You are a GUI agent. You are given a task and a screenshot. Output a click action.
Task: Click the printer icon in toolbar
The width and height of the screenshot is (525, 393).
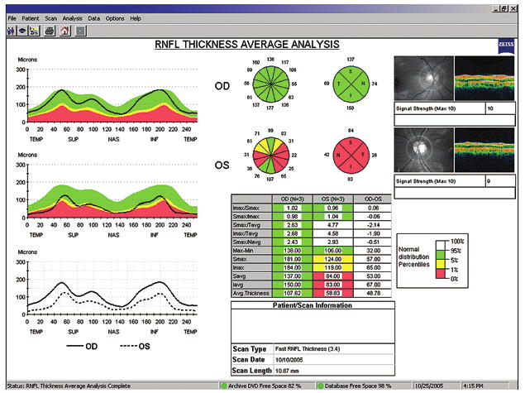tap(50, 31)
